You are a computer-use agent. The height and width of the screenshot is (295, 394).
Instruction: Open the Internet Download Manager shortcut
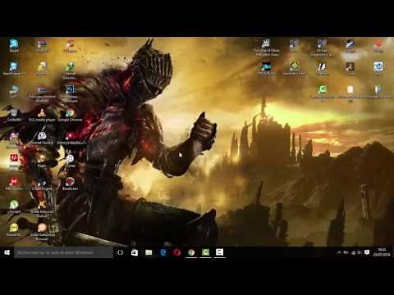[70, 70]
